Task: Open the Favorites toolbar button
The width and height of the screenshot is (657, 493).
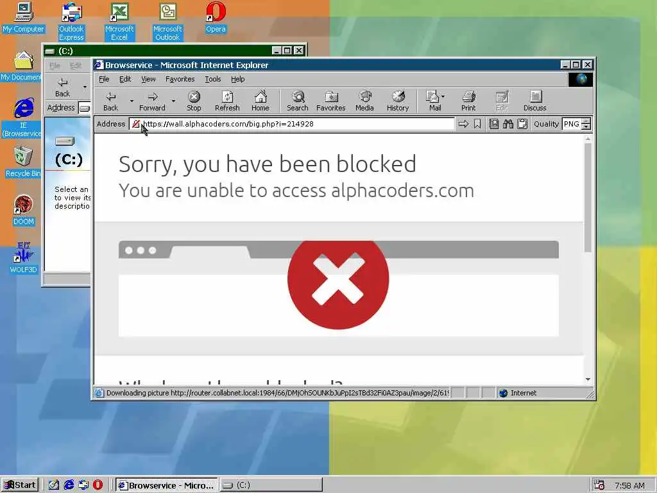Action: (330, 101)
